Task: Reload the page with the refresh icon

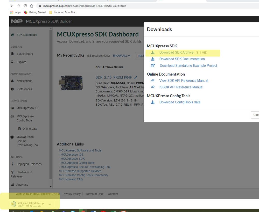Action: click(x=25, y=6)
